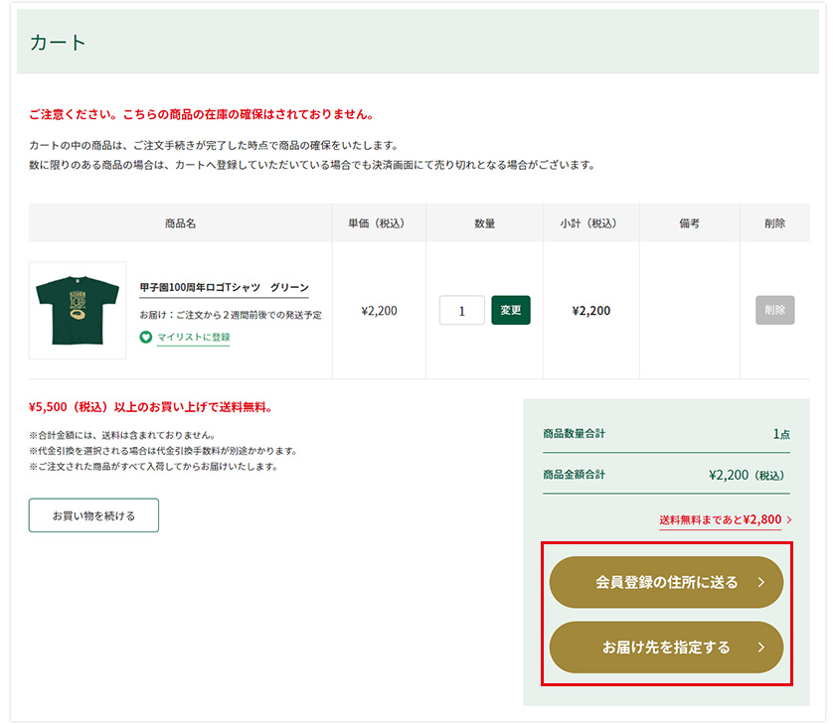Choose お届け先を指定する to specify delivery address
Screen dimensions: 836x724
[x=666, y=648]
